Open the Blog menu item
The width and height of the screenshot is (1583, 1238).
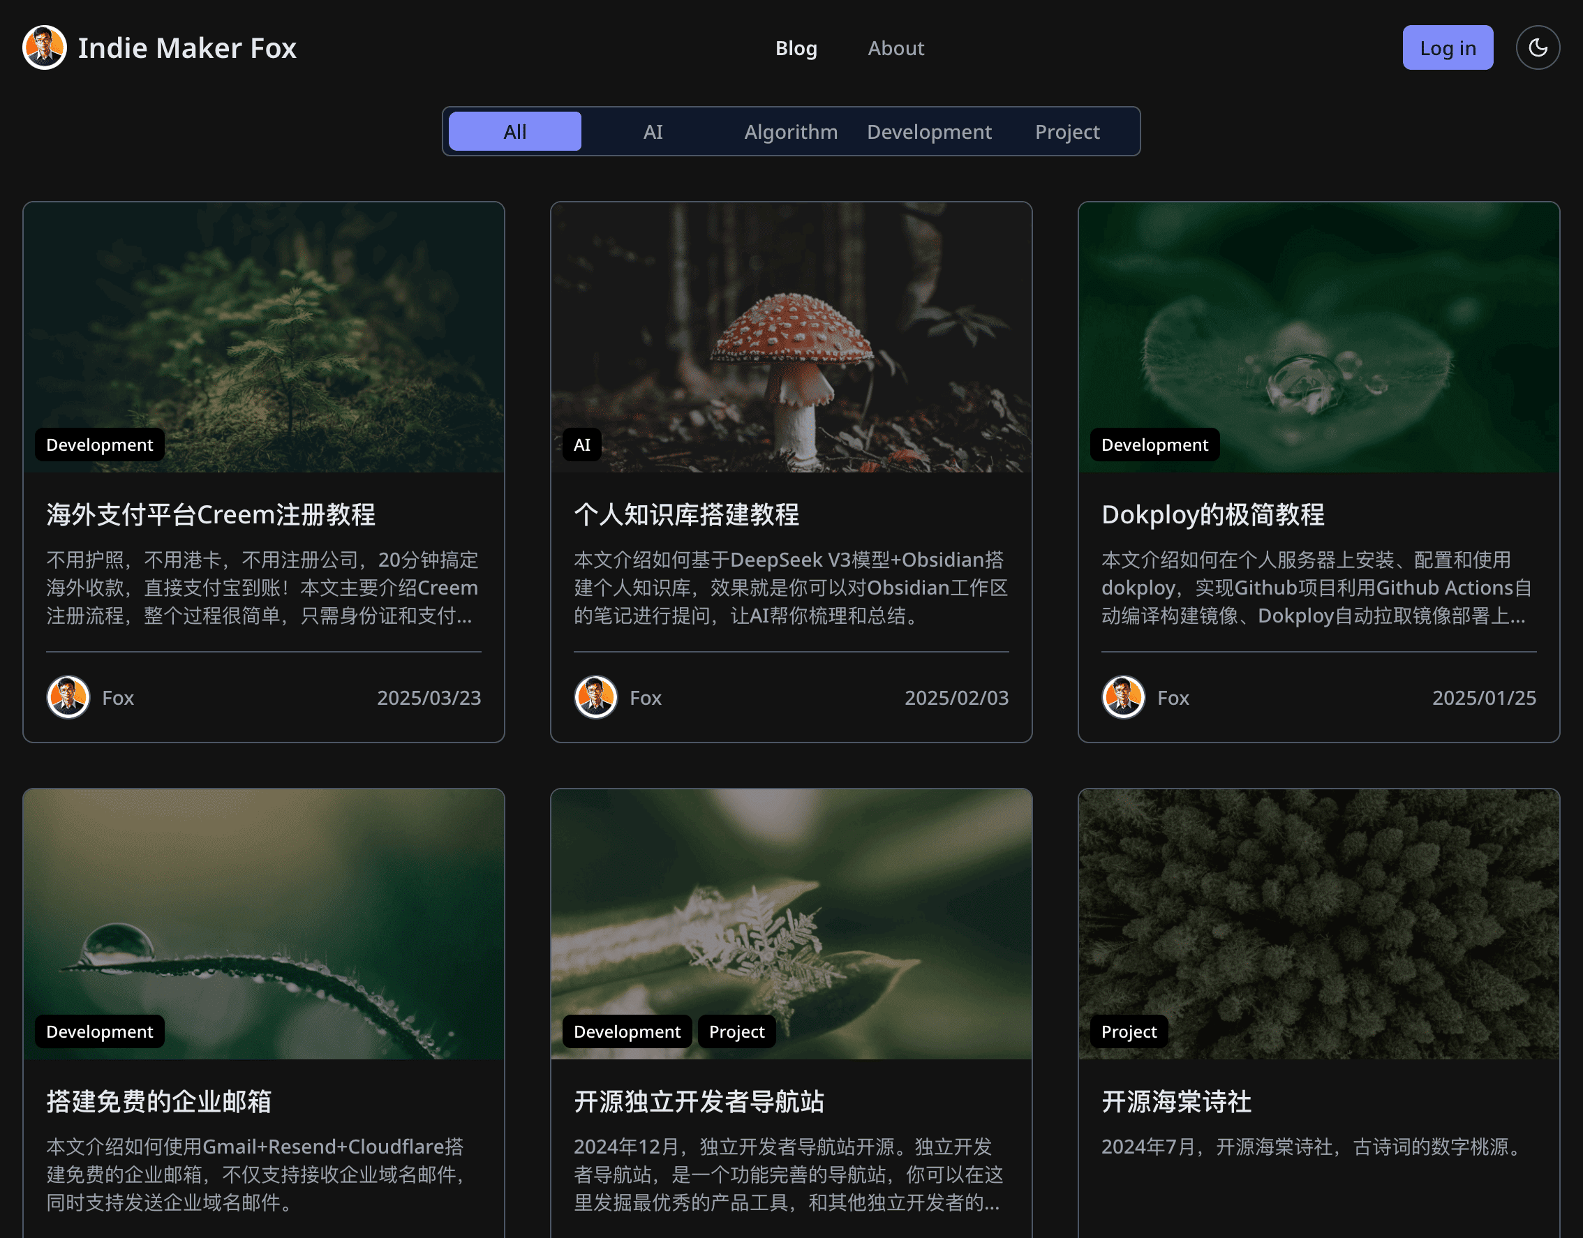coord(796,48)
